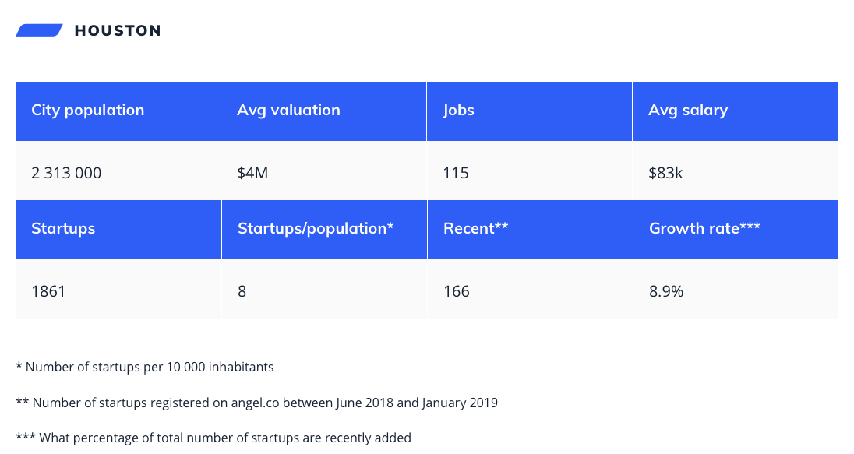This screenshot has height=454, width=854.
Task: Click the angel.co footnote text
Action: 256,403
